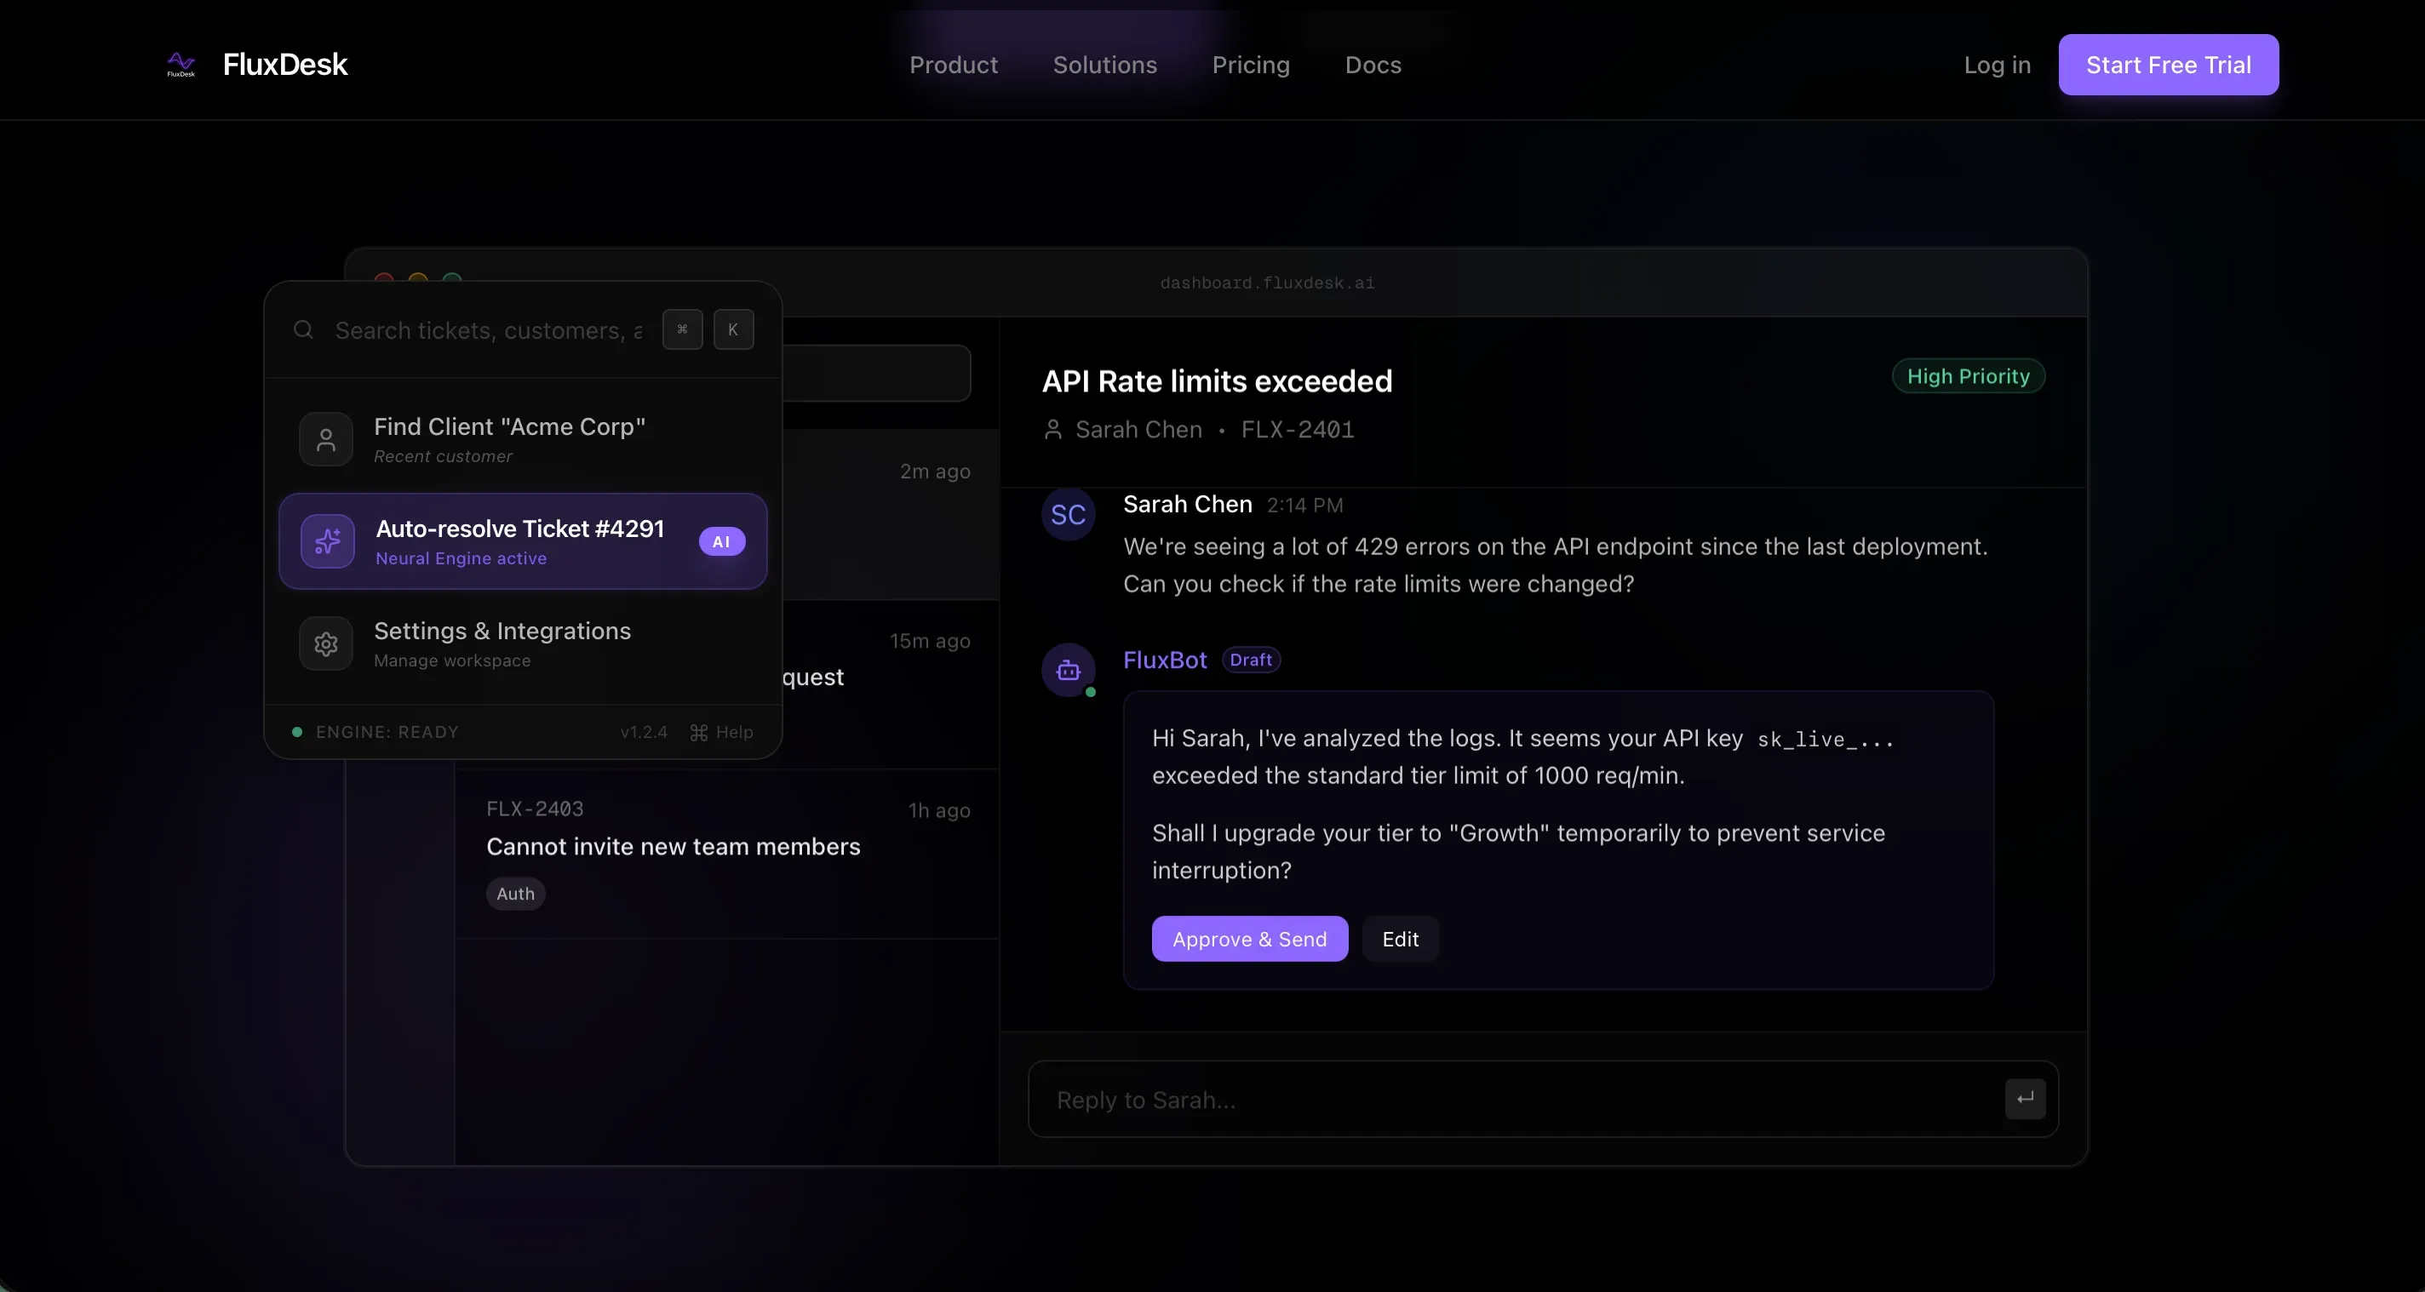Image resolution: width=2425 pixels, height=1292 pixels.
Task: Click the SC avatar of Sarah Chen
Action: 1068,515
